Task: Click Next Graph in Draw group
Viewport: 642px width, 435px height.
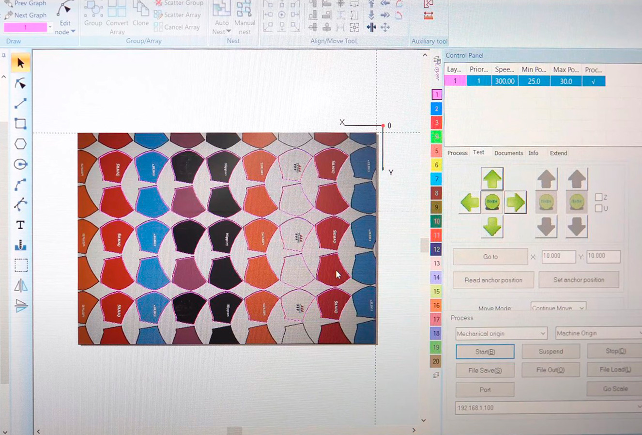Action: (x=25, y=15)
